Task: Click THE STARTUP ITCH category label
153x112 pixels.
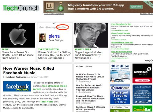Action: coord(48,49)
